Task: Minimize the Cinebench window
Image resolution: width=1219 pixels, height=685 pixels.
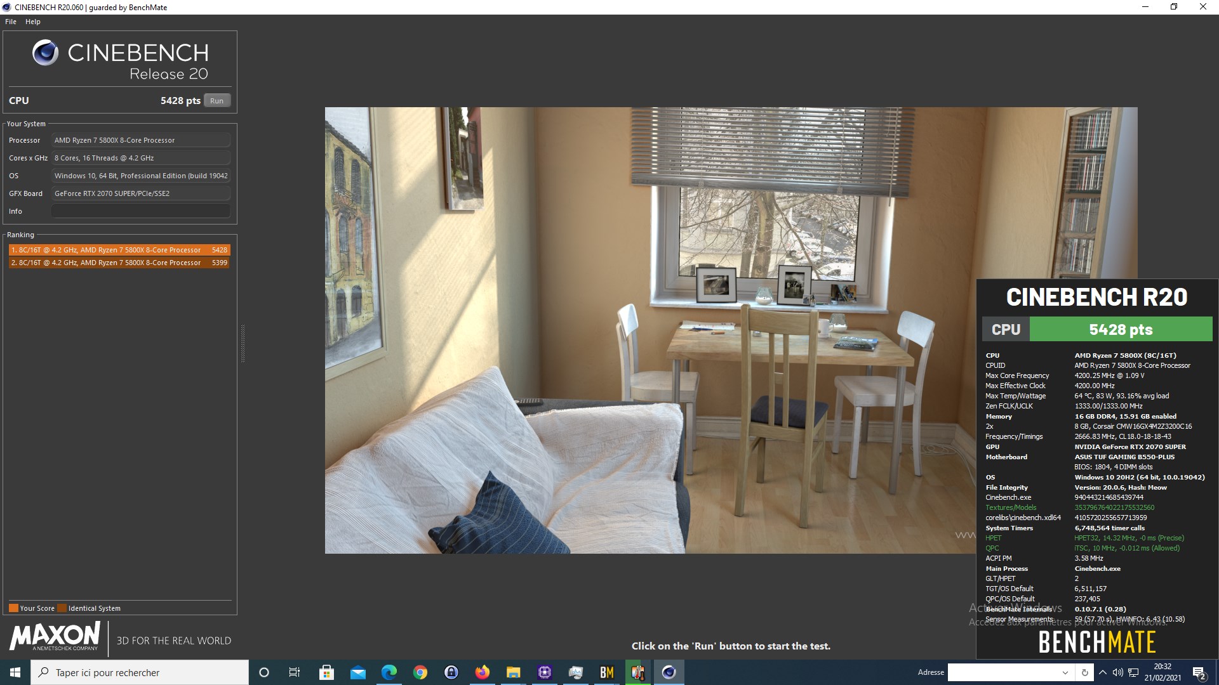Action: tap(1145, 7)
